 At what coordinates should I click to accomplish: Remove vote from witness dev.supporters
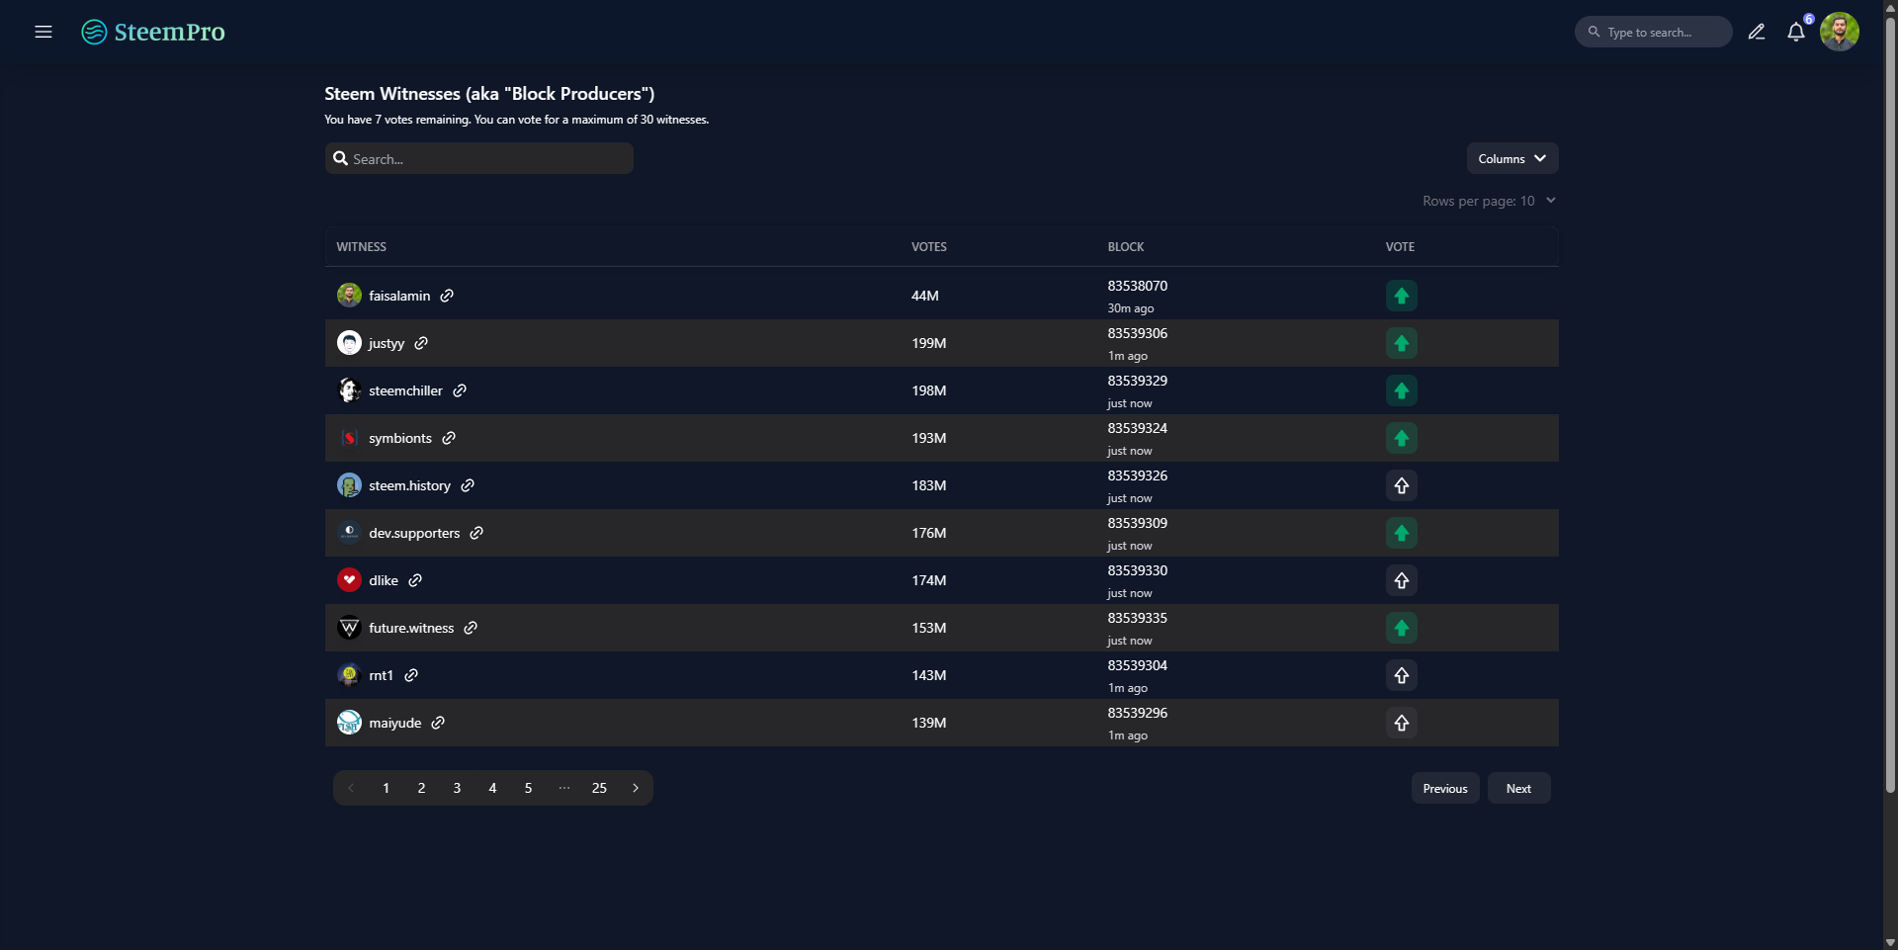pos(1402,533)
